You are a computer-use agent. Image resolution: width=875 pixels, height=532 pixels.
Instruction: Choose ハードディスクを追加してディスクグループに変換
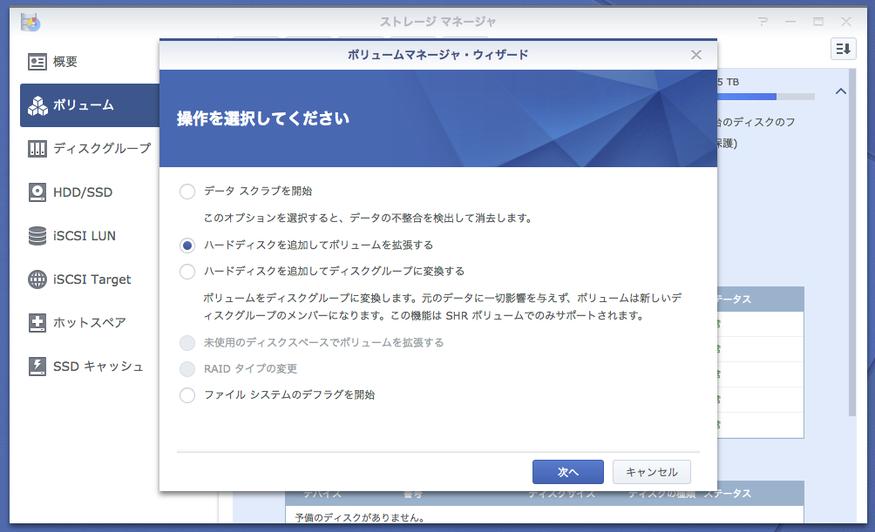(x=187, y=271)
